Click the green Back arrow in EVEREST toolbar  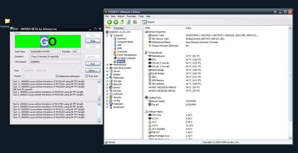109,22
